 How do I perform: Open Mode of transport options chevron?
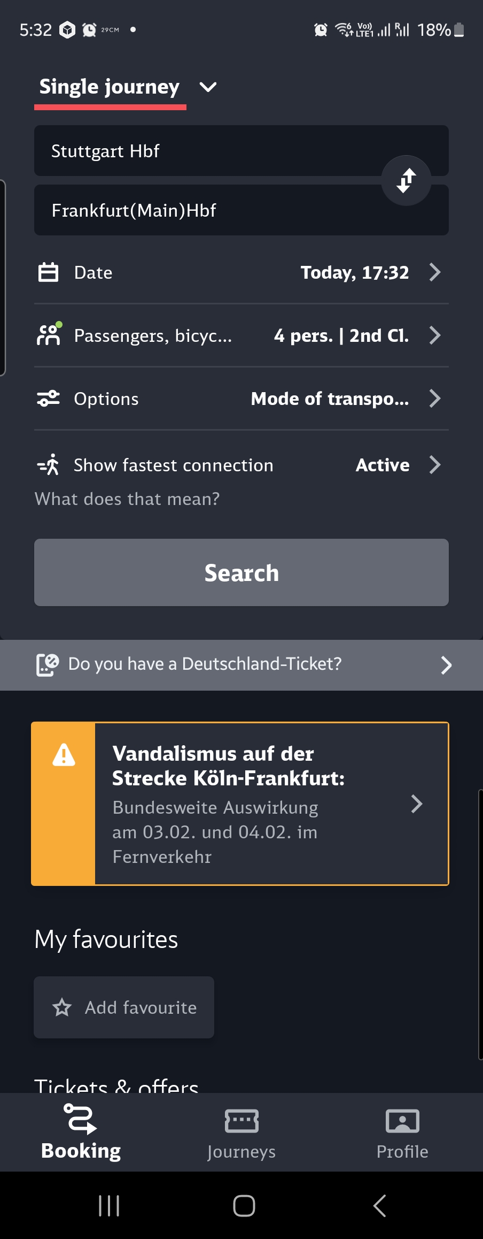pyautogui.click(x=435, y=399)
